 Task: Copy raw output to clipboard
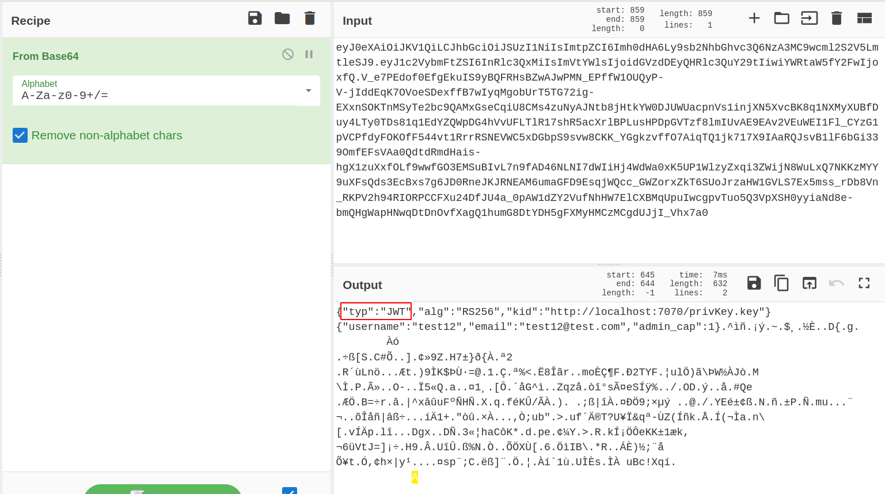click(x=781, y=283)
